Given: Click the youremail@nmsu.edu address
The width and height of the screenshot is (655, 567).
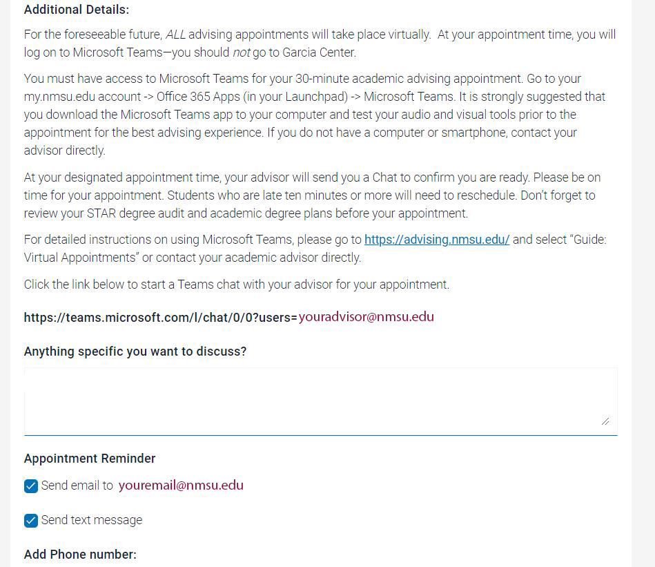Looking at the screenshot, I should tap(181, 485).
